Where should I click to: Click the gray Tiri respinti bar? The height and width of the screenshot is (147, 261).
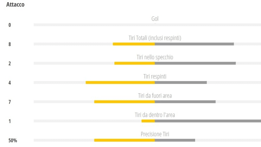181,82
